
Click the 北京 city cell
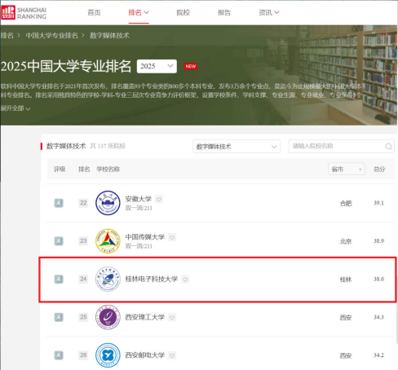click(x=346, y=241)
